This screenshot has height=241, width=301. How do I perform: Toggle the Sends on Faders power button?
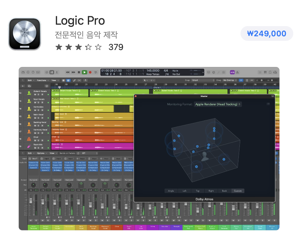pos(78,153)
